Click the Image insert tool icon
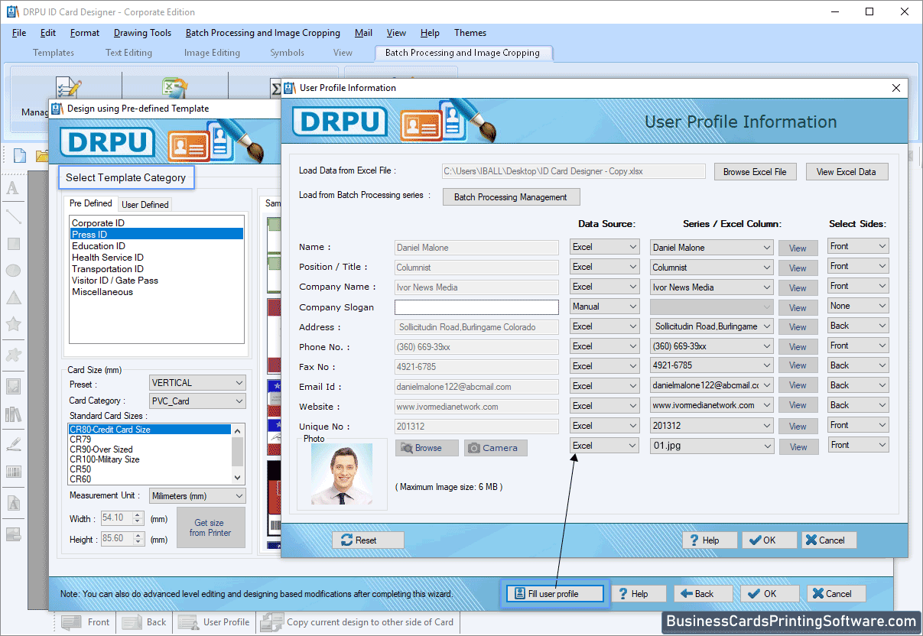This screenshot has height=636, width=923. click(x=13, y=386)
